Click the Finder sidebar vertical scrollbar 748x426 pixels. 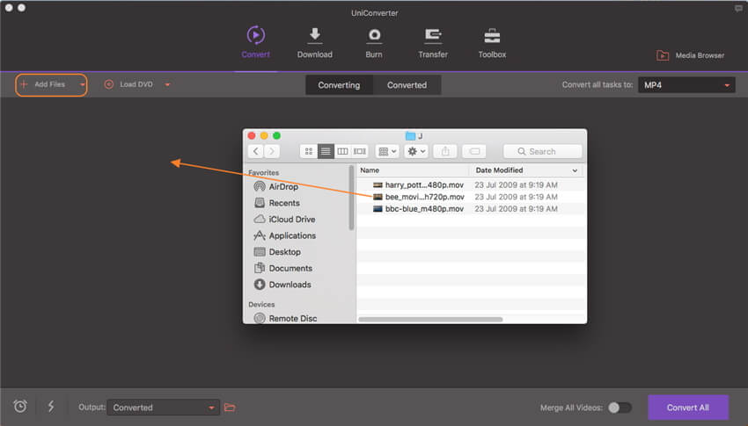(x=352, y=198)
